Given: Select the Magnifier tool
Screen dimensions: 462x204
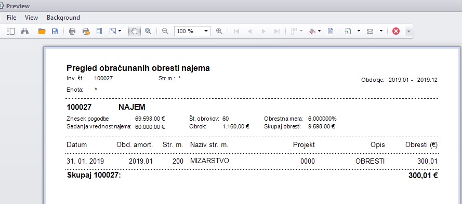Looking at the screenshot, I should 148,31.
